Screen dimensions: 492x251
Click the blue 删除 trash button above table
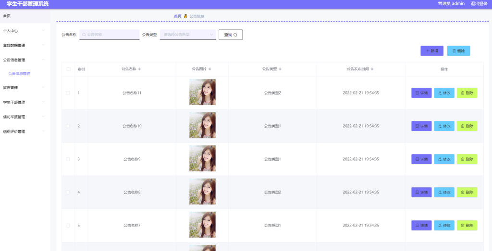tap(458, 51)
